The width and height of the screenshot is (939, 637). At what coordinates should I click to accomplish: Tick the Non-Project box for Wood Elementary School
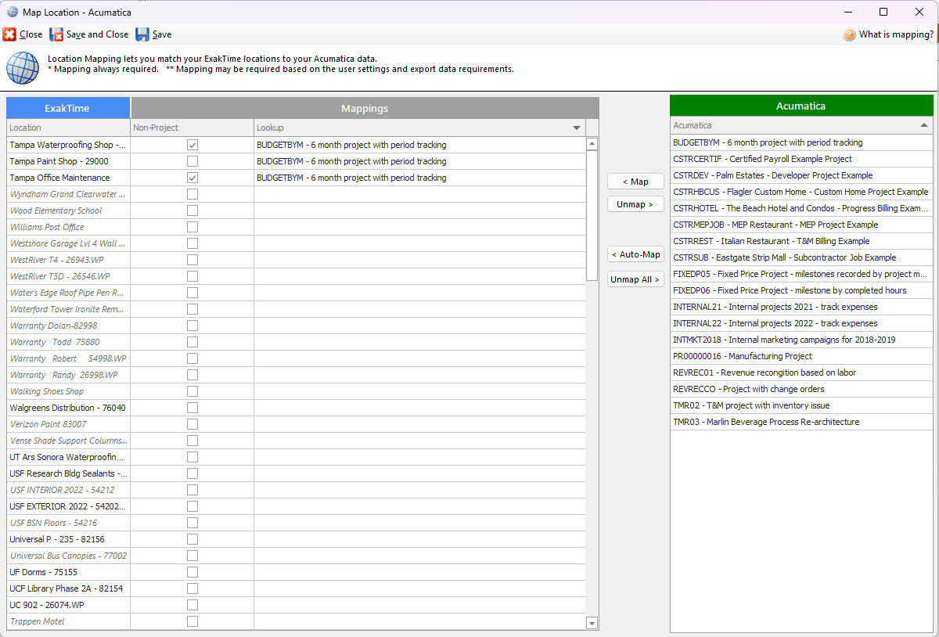192,211
